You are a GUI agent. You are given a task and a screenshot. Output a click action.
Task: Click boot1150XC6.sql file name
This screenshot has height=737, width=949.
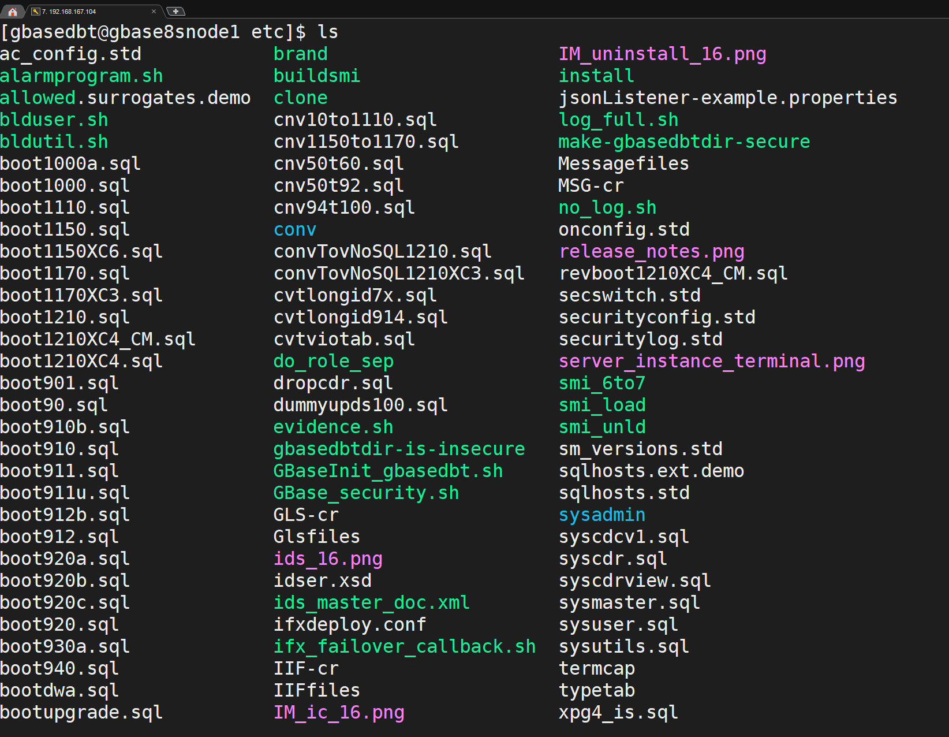pos(81,252)
